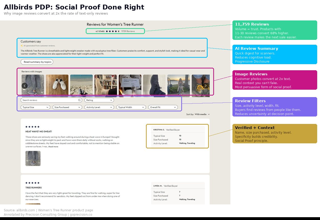320x220 pixels.
Task: Click the star rating on TREE RUNNERS review
Action: [32, 183]
